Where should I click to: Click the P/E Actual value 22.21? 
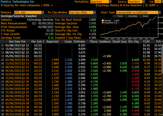point(50,31)
